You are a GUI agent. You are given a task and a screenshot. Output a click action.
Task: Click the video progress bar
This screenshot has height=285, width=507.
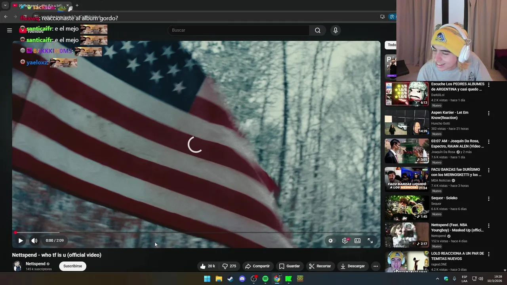(x=196, y=233)
